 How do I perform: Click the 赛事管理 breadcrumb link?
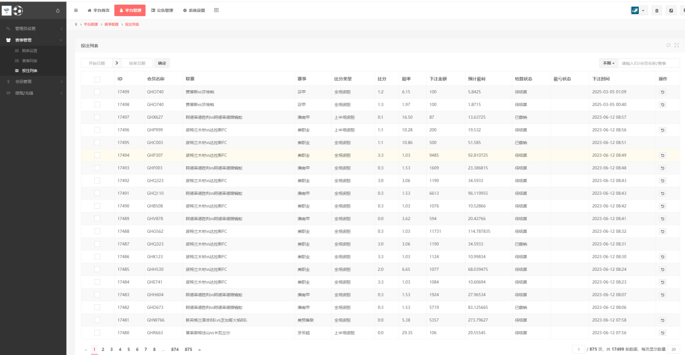click(x=112, y=25)
